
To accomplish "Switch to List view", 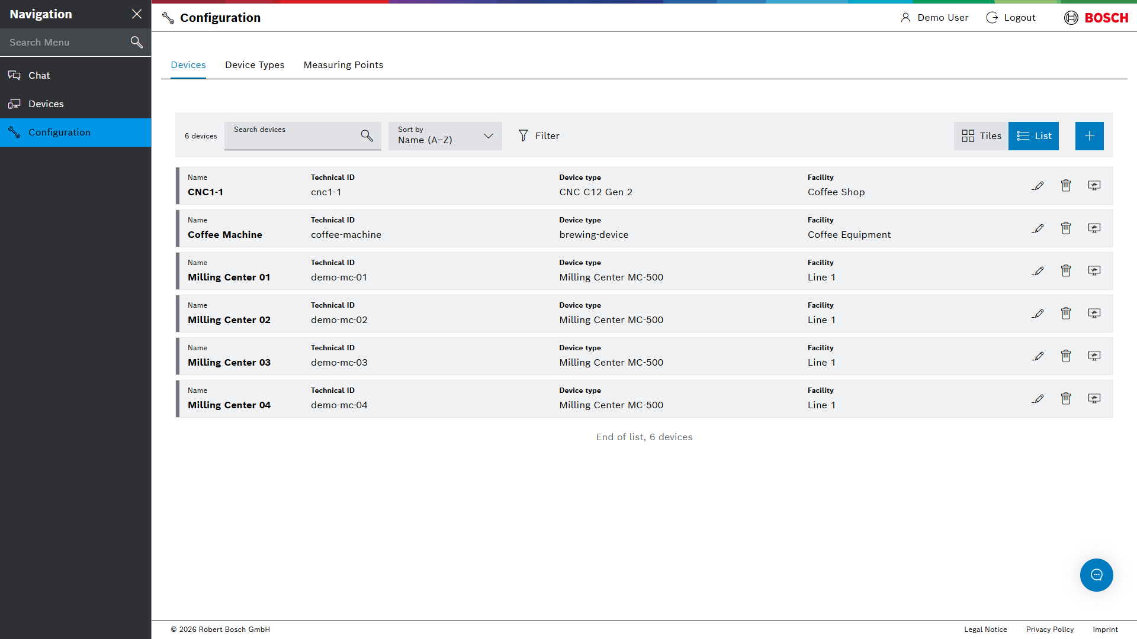I will tap(1033, 136).
